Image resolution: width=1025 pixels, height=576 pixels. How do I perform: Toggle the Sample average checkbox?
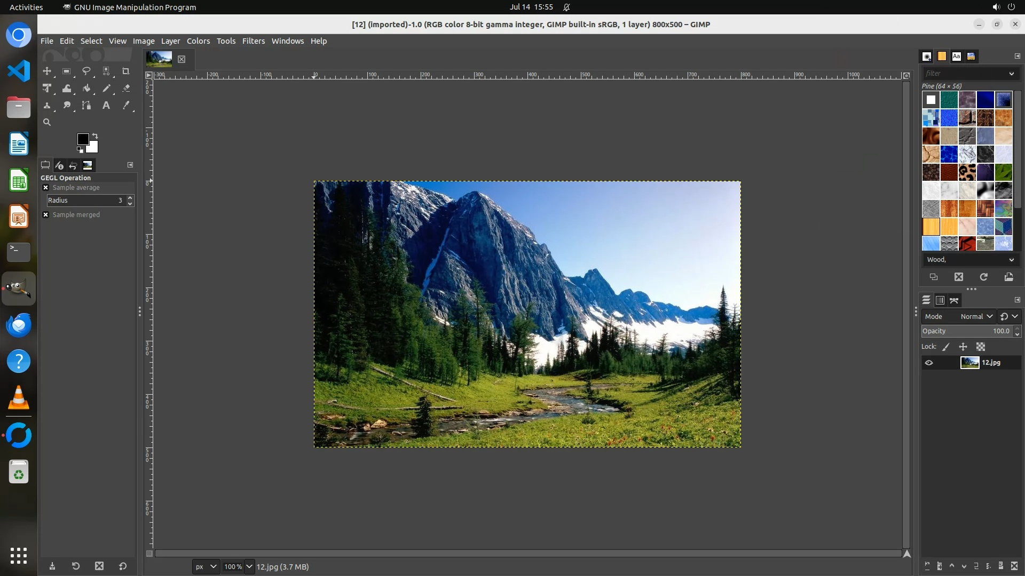46,188
